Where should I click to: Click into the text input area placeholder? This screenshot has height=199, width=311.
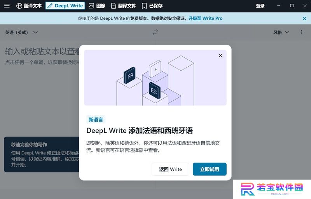coord(42,52)
